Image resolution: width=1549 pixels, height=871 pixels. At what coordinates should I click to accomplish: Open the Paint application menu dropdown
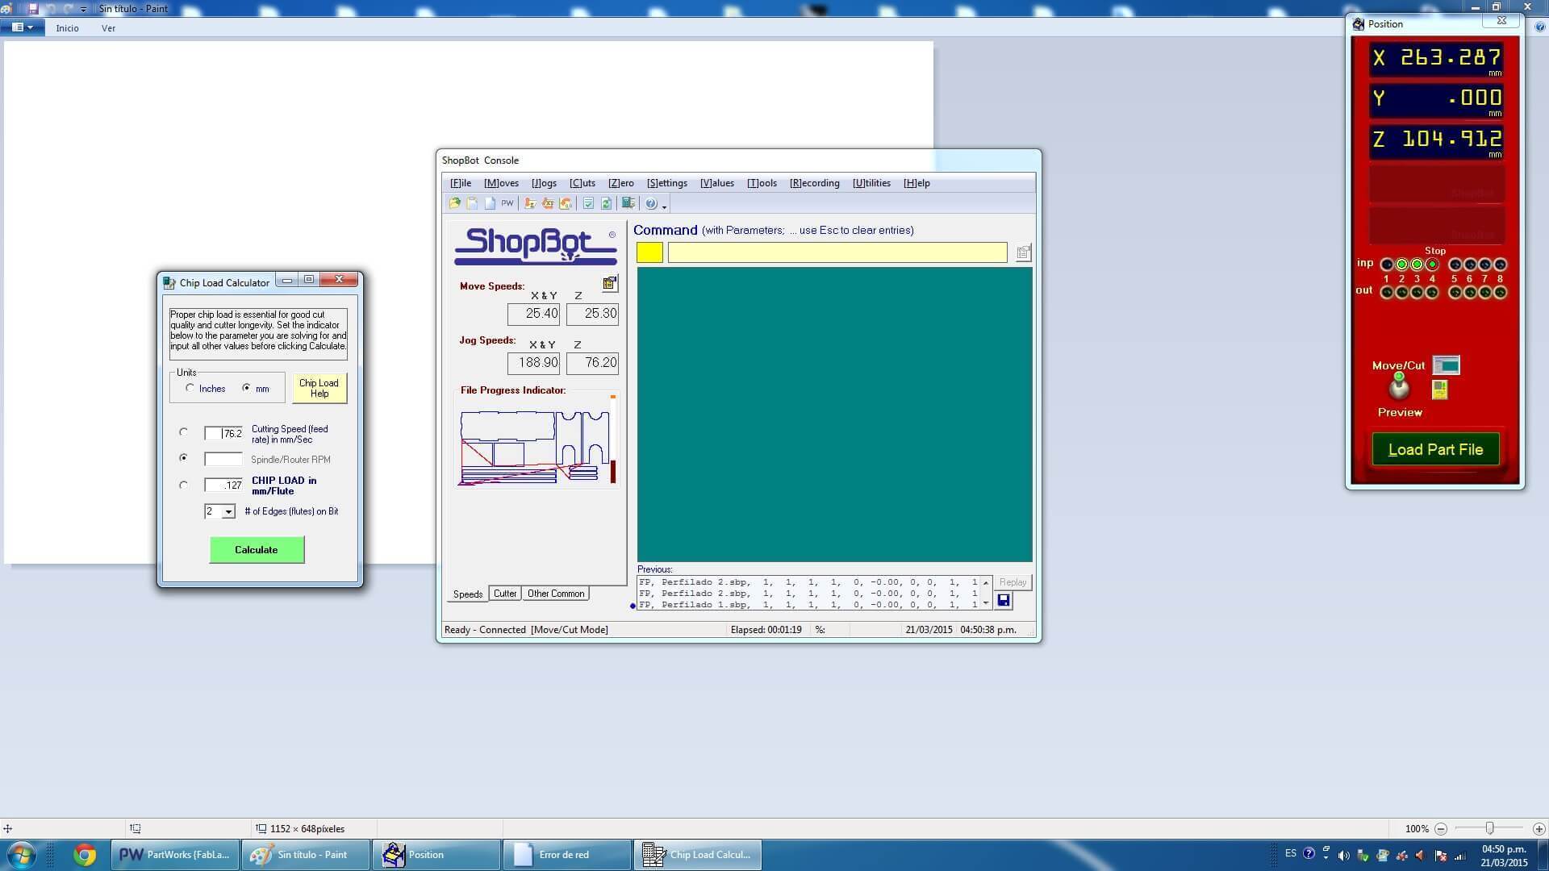[x=22, y=27]
